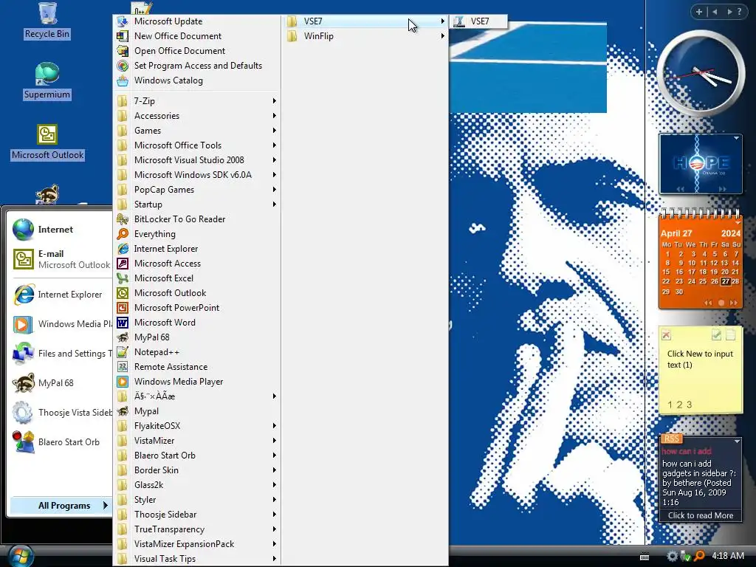756x567 pixels.
Task: Open Files and Settings Transfer wizard
Action: [62, 354]
